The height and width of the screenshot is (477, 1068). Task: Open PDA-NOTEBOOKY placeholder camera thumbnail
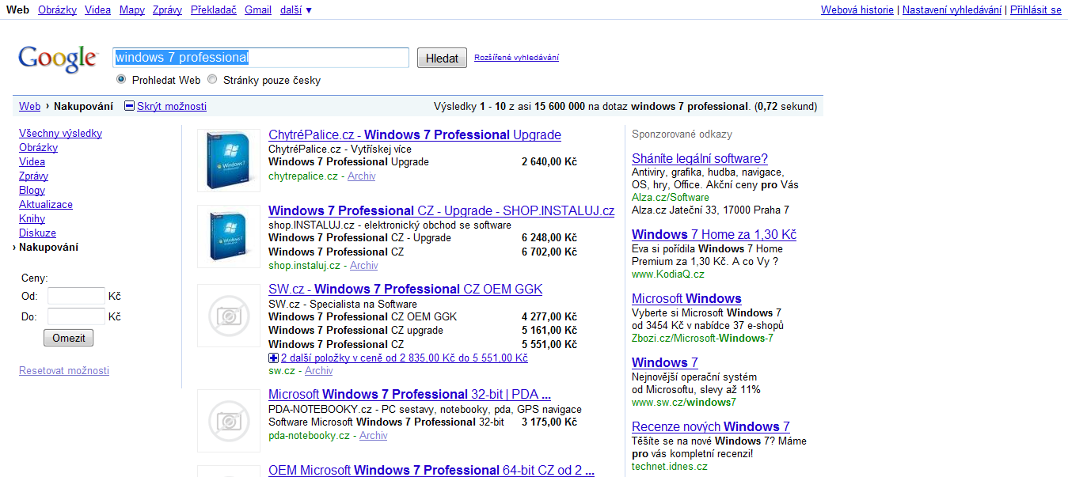pyautogui.click(x=229, y=421)
